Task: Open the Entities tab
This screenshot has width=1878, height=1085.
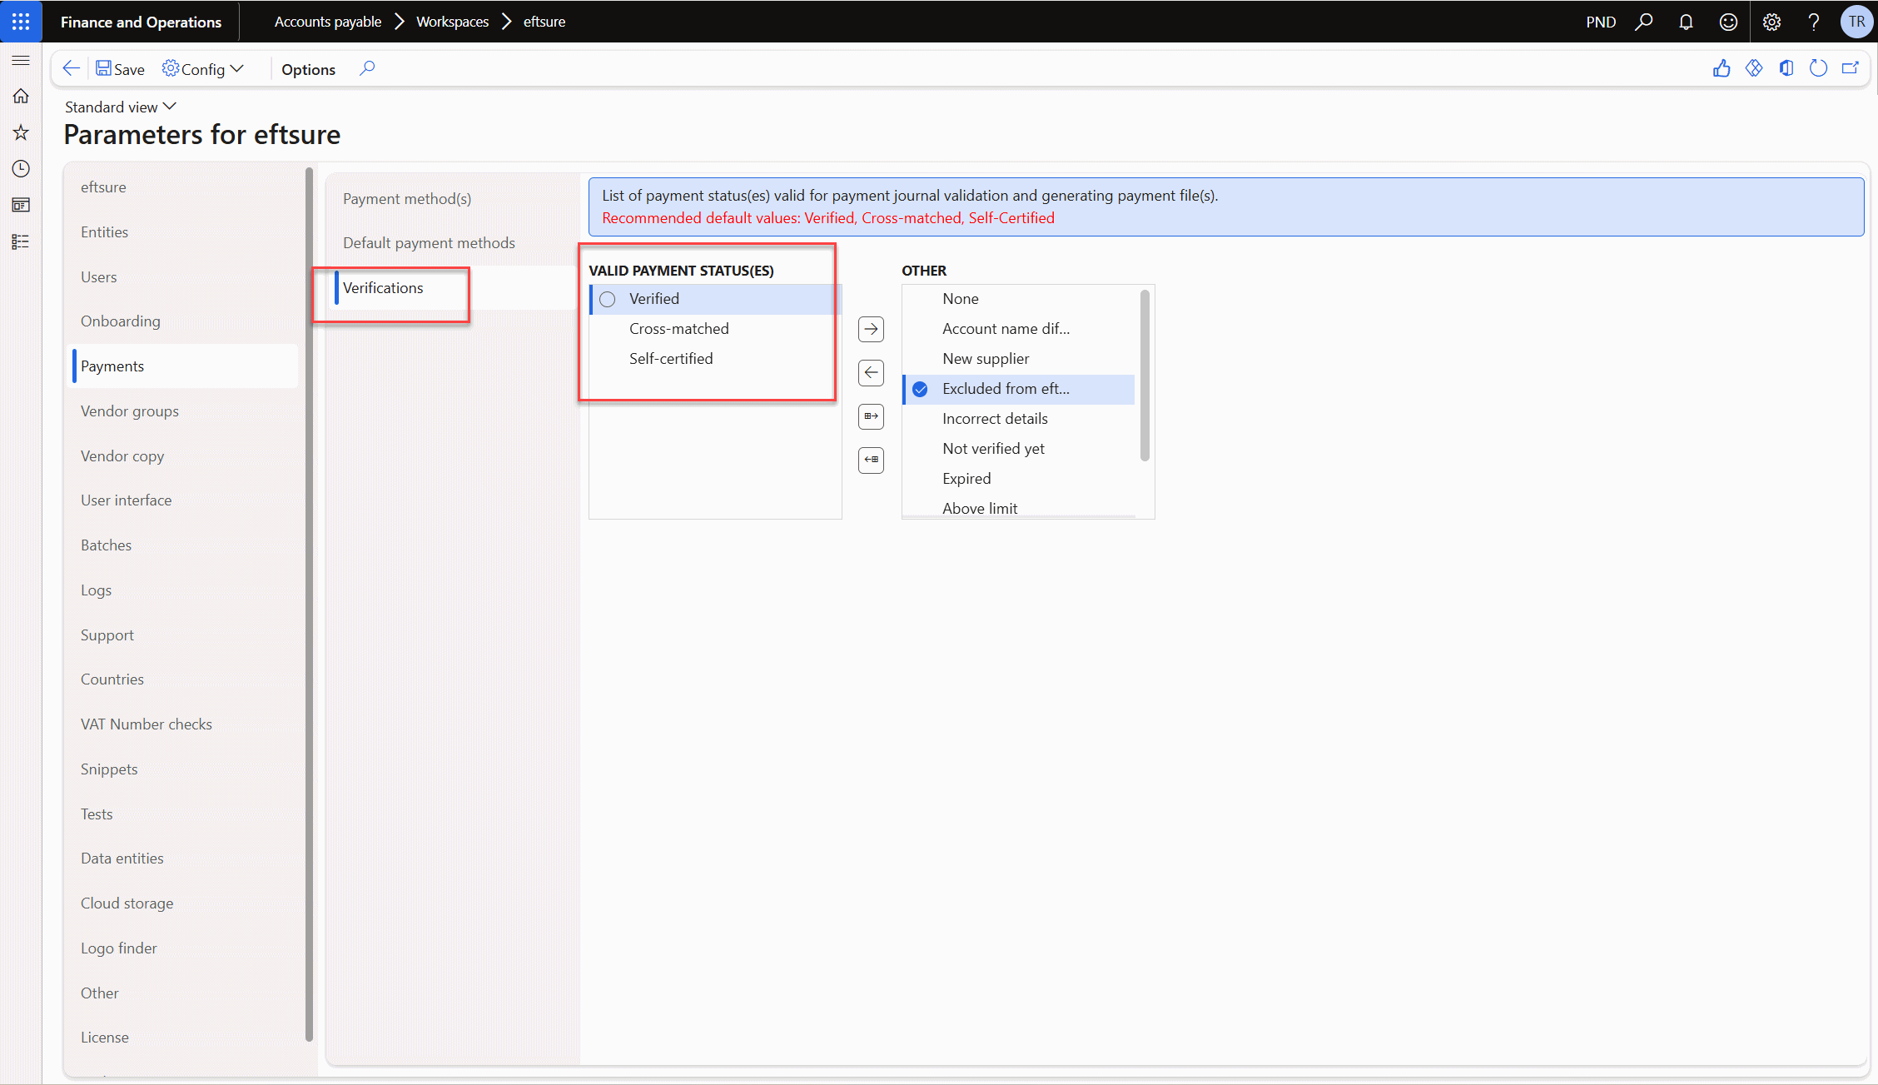Action: click(185, 232)
